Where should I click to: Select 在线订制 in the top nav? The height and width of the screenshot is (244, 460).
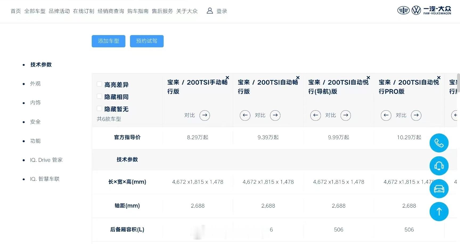pyautogui.click(x=84, y=11)
